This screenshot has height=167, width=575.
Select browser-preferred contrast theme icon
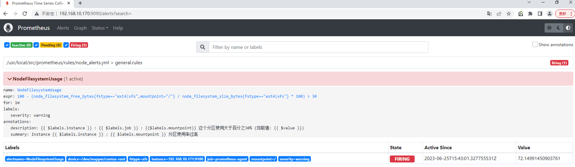(568, 28)
